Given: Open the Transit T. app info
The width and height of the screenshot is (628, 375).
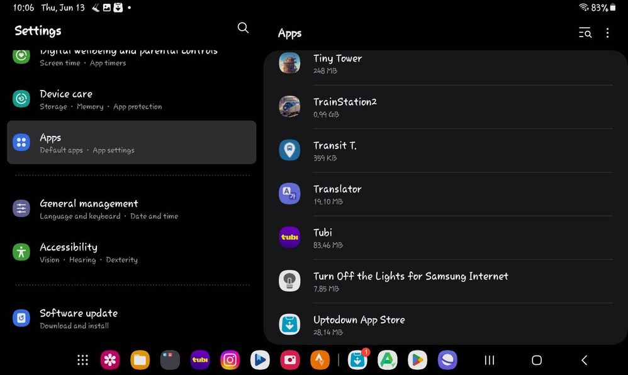Looking at the screenshot, I should 446,150.
